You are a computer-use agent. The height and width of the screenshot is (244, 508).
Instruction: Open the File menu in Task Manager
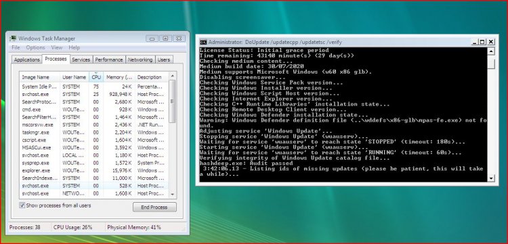pyautogui.click(x=16, y=47)
